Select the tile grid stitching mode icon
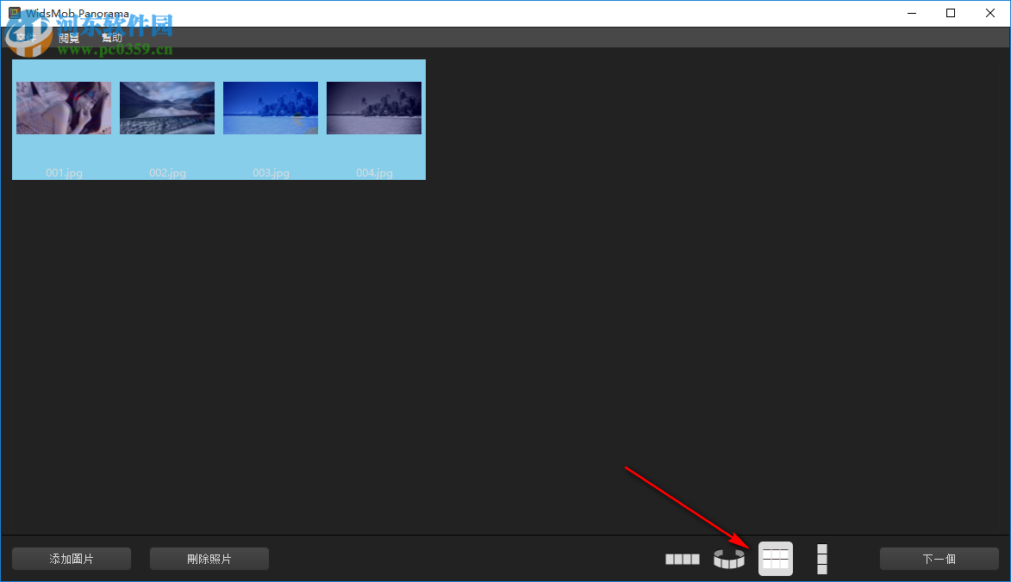 (x=775, y=558)
